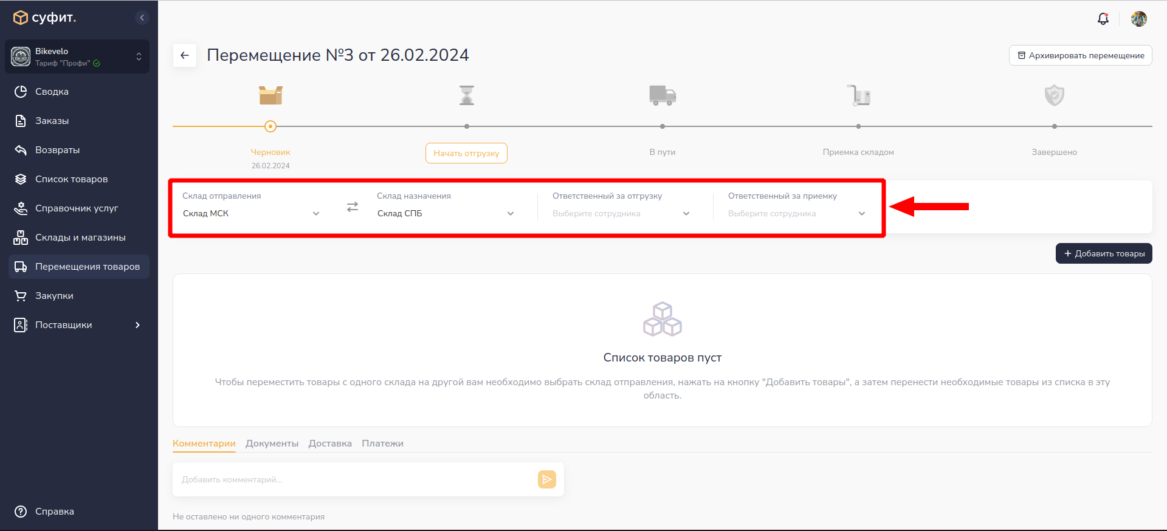Collapse the sidebar with the chevron button
Screen dimensions: 1167x531
(x=142, y=18)
